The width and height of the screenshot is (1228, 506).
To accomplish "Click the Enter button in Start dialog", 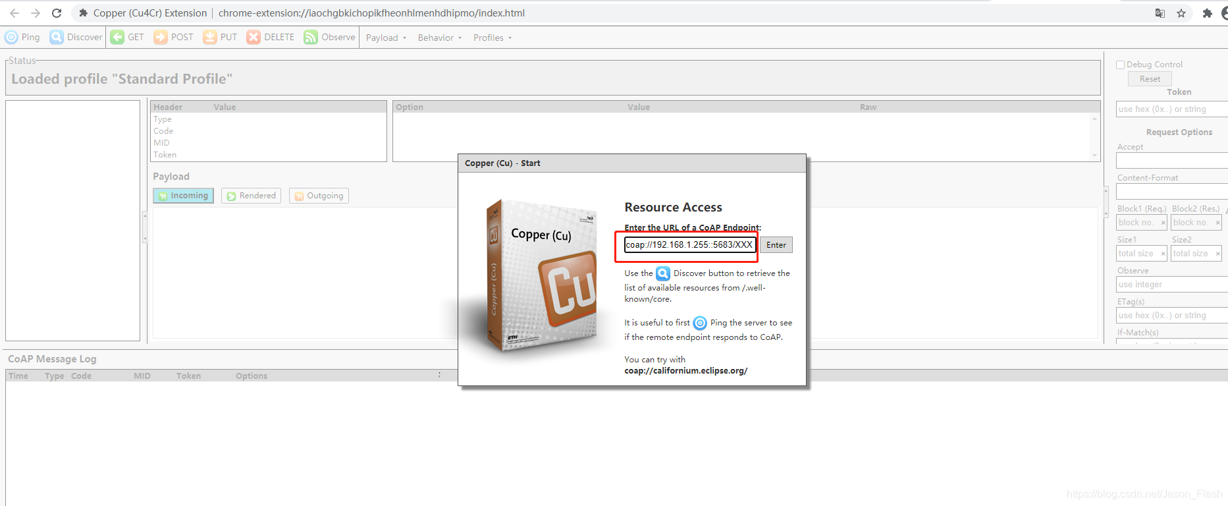I will point(776,245).
